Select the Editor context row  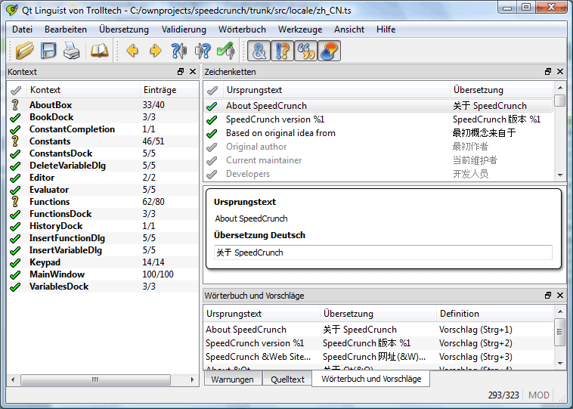click(x=103, y=177)
